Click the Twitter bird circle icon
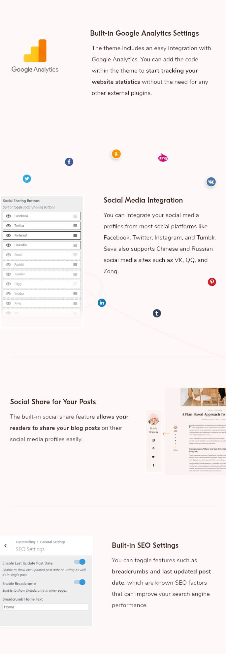Screen dimensions: 226x654 coord(27,179)
